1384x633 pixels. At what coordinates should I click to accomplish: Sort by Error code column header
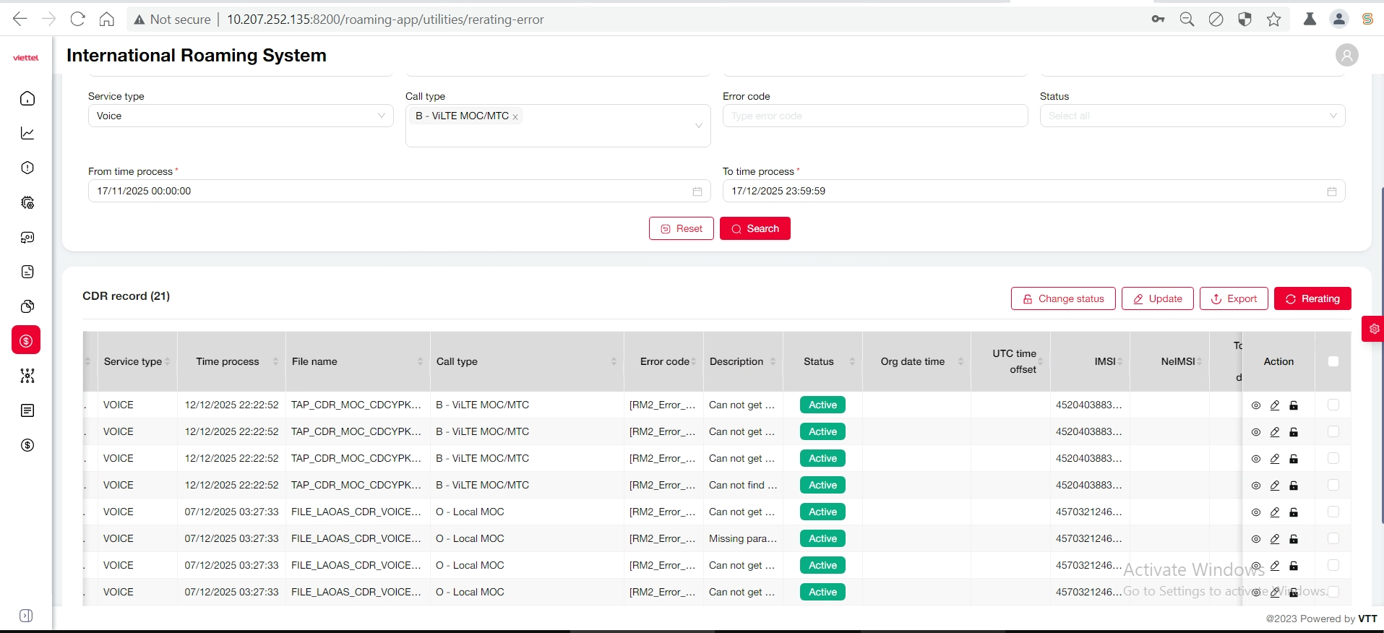[664, 361]
